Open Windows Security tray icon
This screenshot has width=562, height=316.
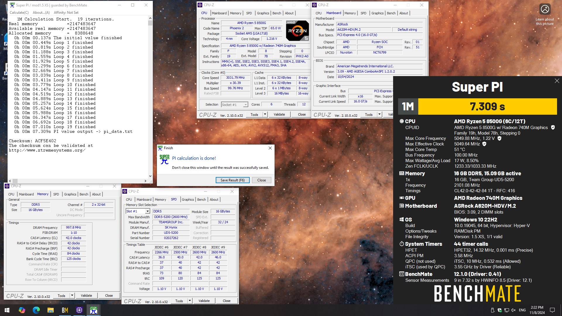[500, 310]
